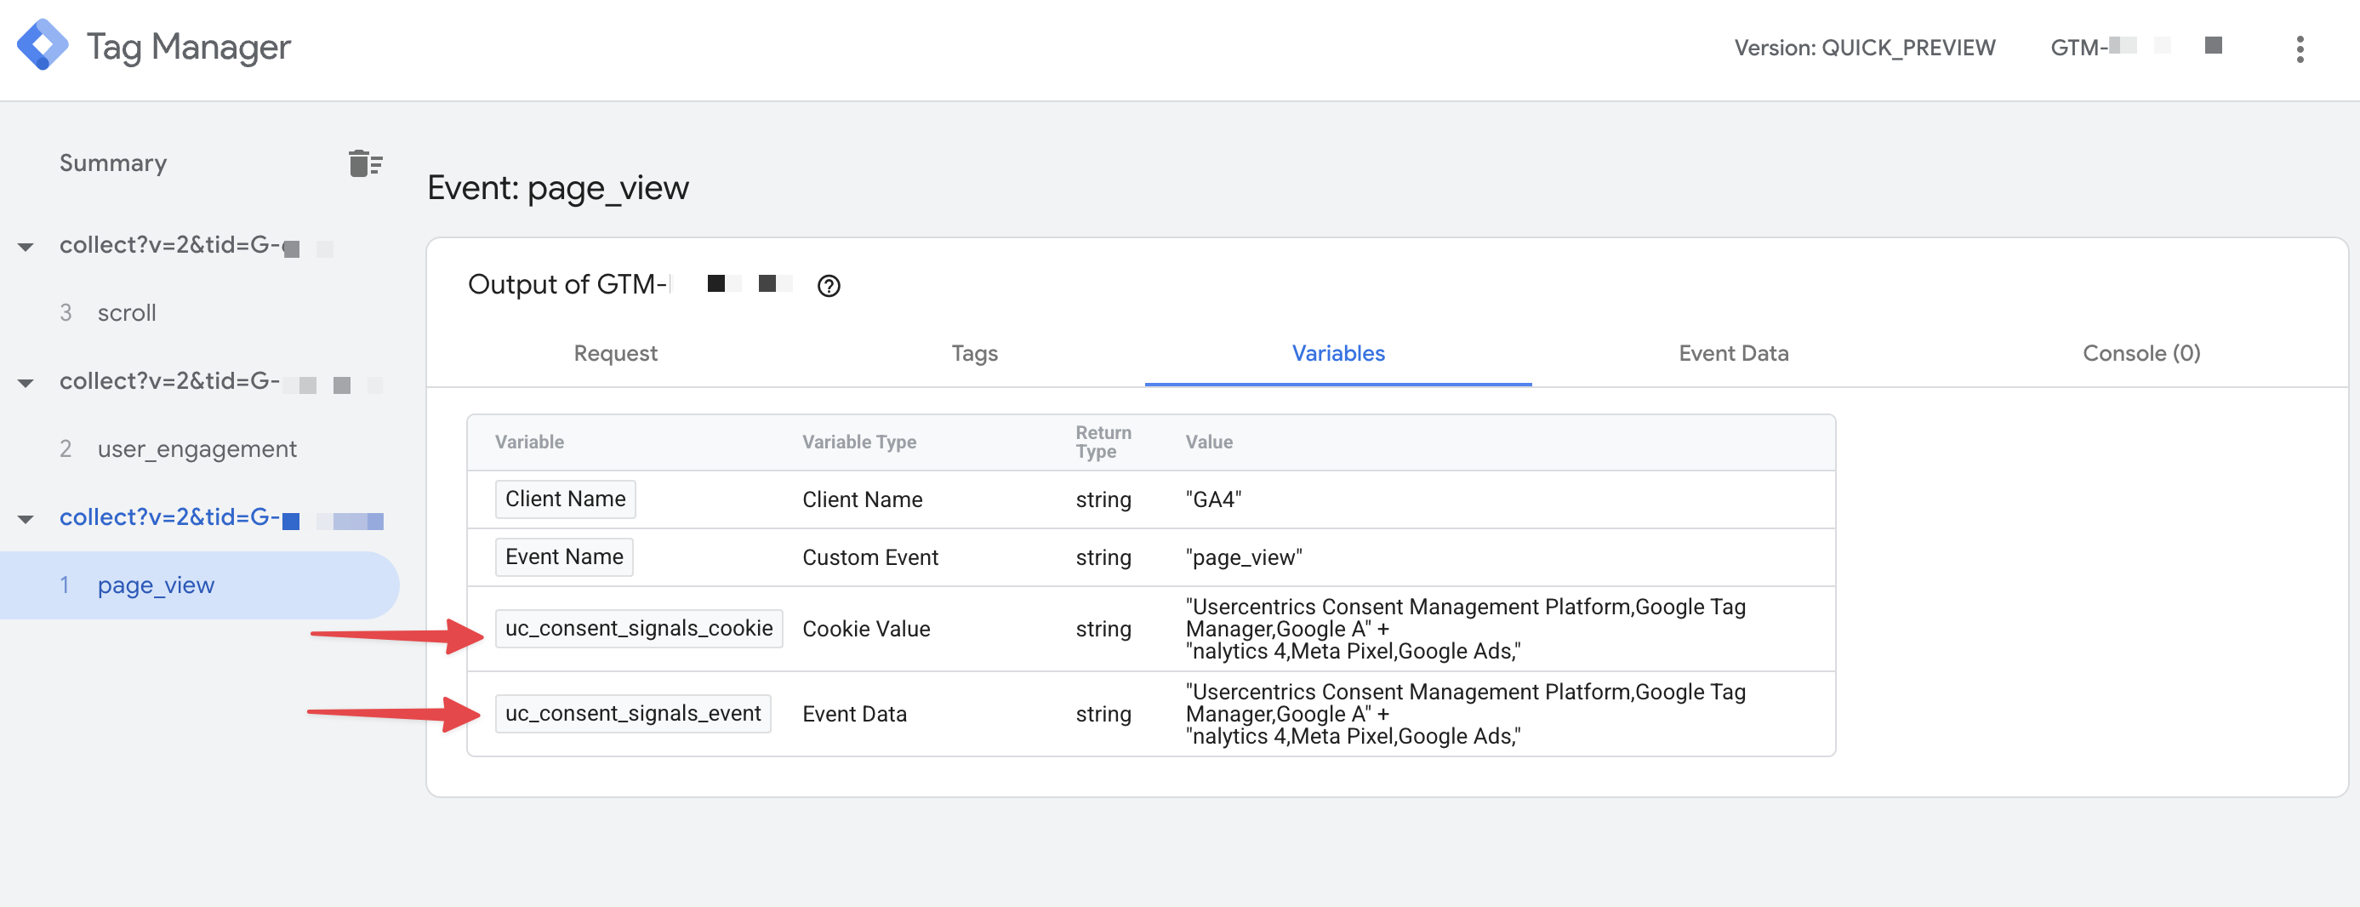Open the Tags tab
Viewport: 2360px width, 907px height.
point(973,354)
